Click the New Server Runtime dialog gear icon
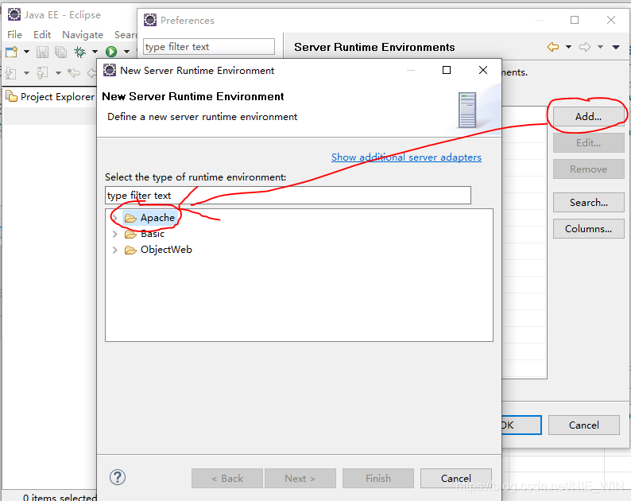This screenshot has height=501, width=631. [x=110, y=70]
